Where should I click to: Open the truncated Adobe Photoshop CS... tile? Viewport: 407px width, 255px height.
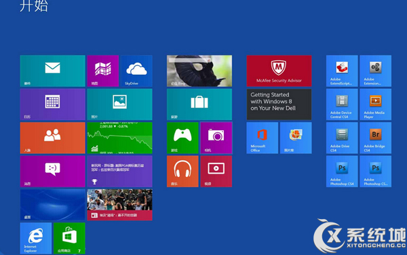tap(376, 171)
